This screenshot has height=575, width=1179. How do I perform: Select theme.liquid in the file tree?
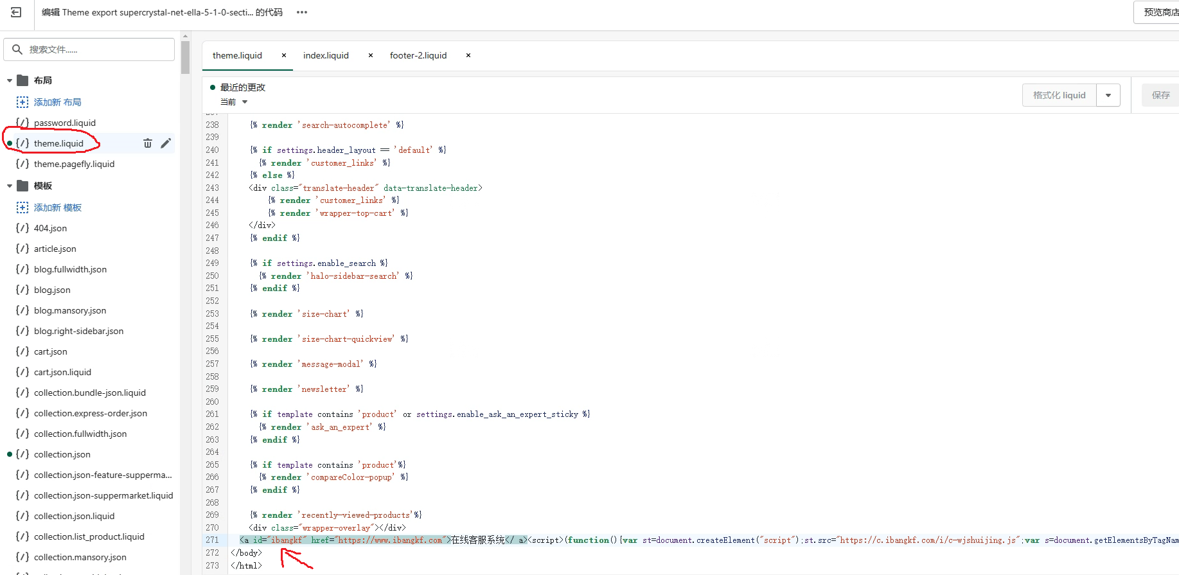pyautogui.click(x=58, y=143)
